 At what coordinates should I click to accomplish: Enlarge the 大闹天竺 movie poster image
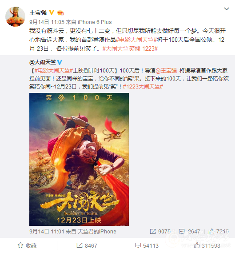(x=79, y=159)
